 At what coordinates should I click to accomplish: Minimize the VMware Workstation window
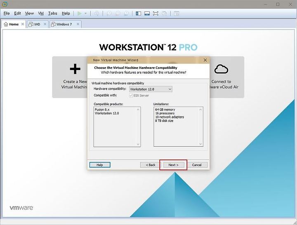[x=265, y=4]
